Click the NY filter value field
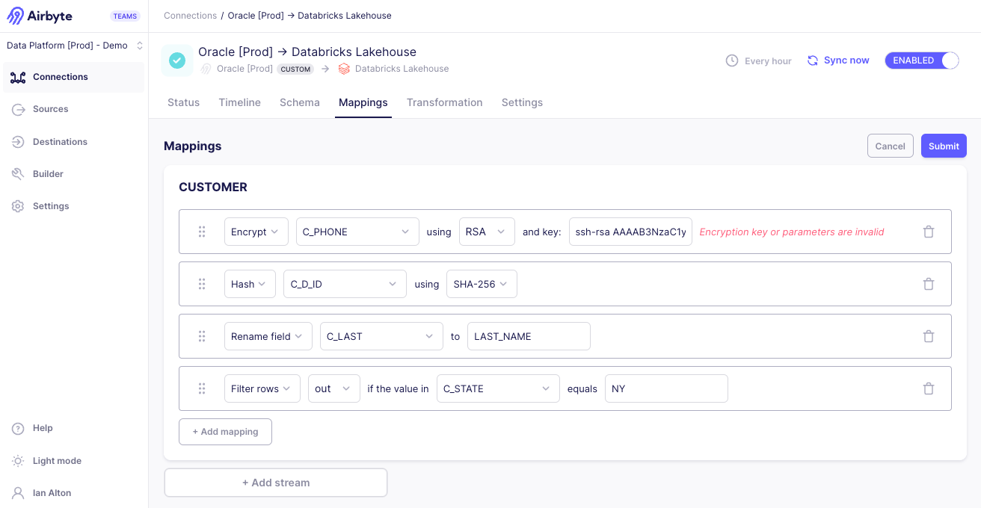981x508 pixels. point(666,388)
